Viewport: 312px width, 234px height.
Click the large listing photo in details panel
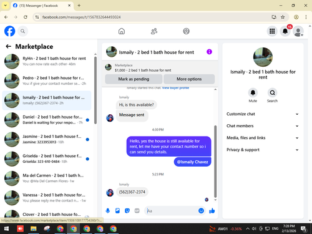click(263, 57)
